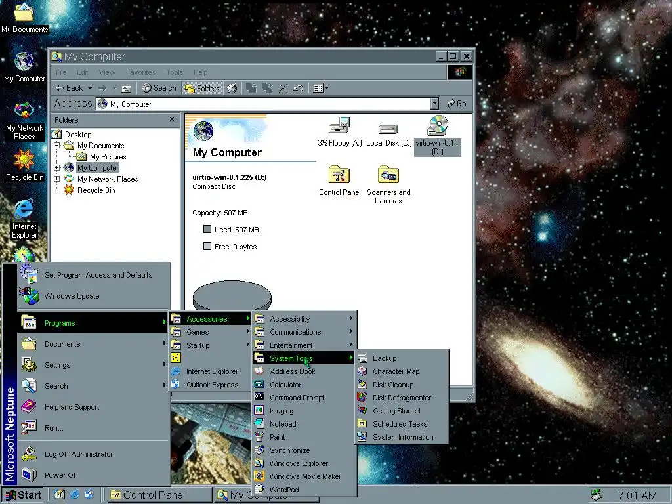Launch the Internet Explorer desktop icon
The width and height of the screenshot is (672, 504).
[24, 219]
